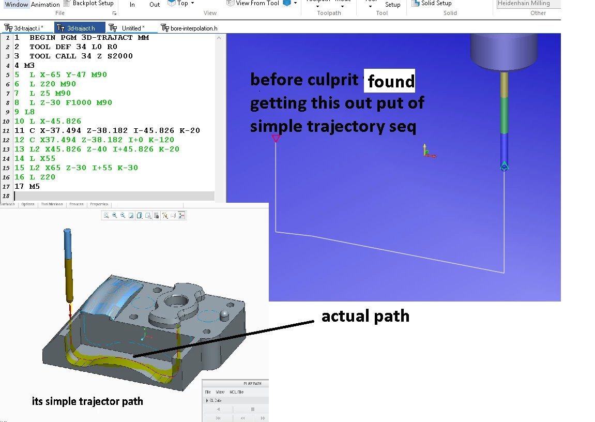Click the Top view cube icon

[x=172, y=3]
